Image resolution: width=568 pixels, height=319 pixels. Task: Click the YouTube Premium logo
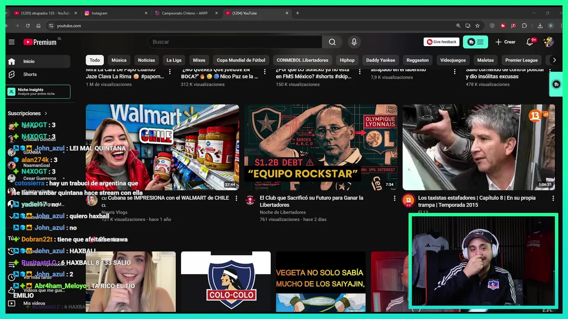[x=40, y=42]
